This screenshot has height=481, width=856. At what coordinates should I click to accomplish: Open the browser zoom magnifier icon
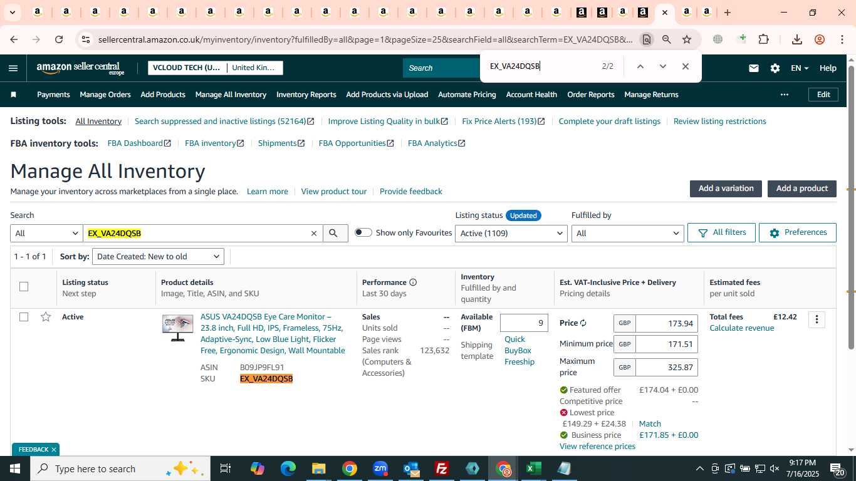click(x=667, y=39)
